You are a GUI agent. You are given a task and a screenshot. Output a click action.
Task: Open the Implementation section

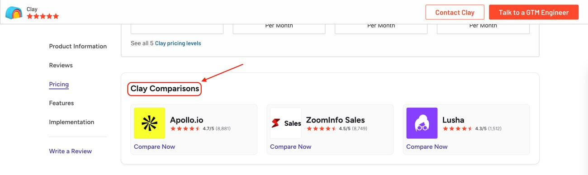click(x=72, y=122)
